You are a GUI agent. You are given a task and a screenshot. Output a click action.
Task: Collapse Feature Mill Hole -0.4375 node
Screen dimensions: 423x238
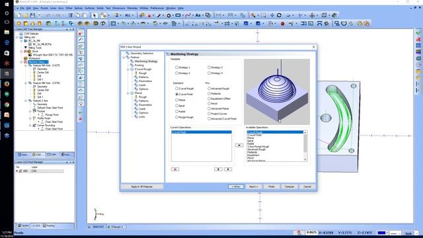click(26, 65)
